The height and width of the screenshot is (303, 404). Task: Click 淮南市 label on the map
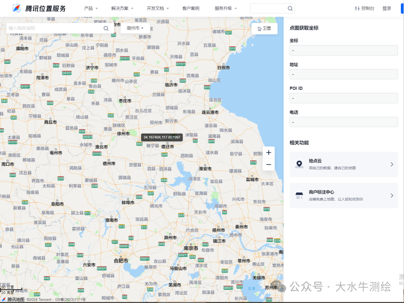click(111, 220)
